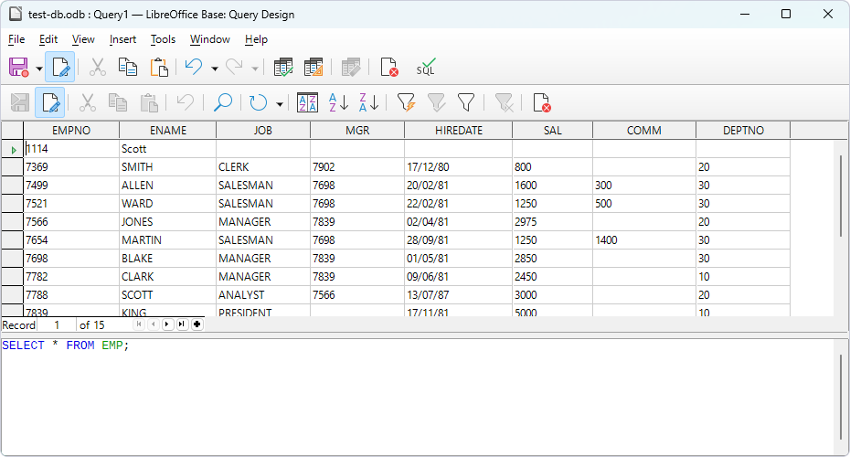Open the File menu

click(x=16, y=39)
